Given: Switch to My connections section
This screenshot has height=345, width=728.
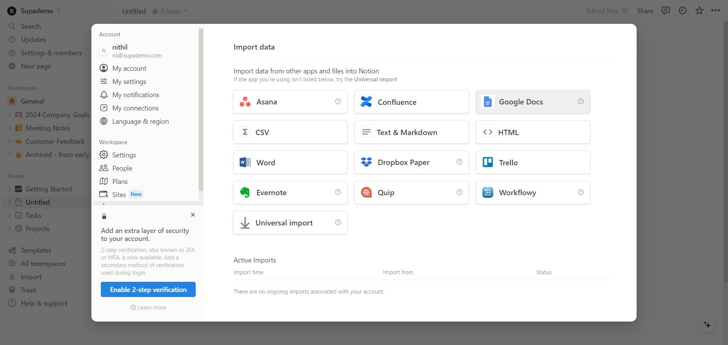Looking at the screenshot, I should pos(135,108).
